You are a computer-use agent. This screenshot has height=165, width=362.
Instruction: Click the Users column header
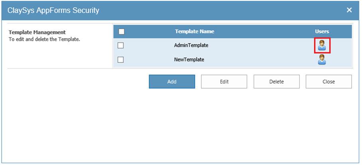[322, 31]
